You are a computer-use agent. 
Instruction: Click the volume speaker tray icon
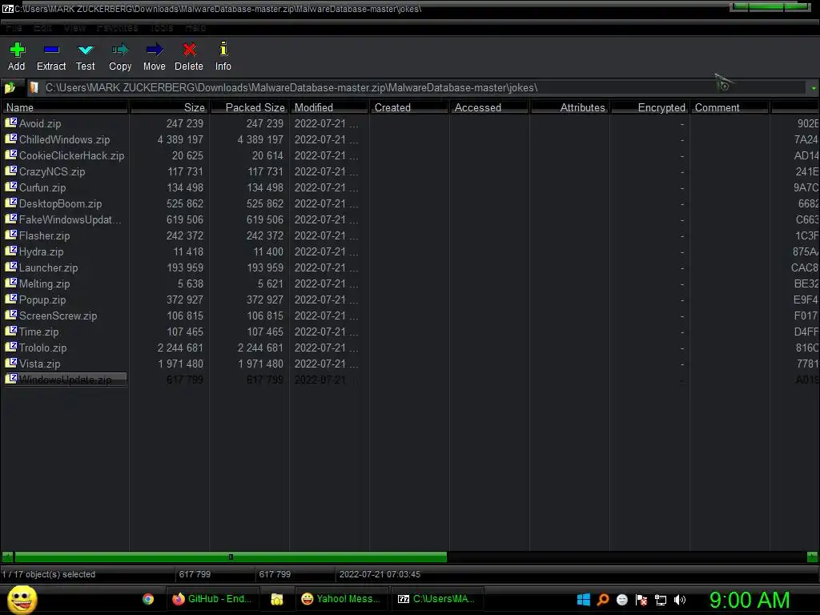coord(679,600)
